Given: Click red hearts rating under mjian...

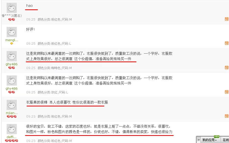Looking at the screenshot, I should (12, 117).
